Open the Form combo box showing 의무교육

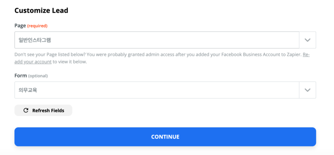165,90
